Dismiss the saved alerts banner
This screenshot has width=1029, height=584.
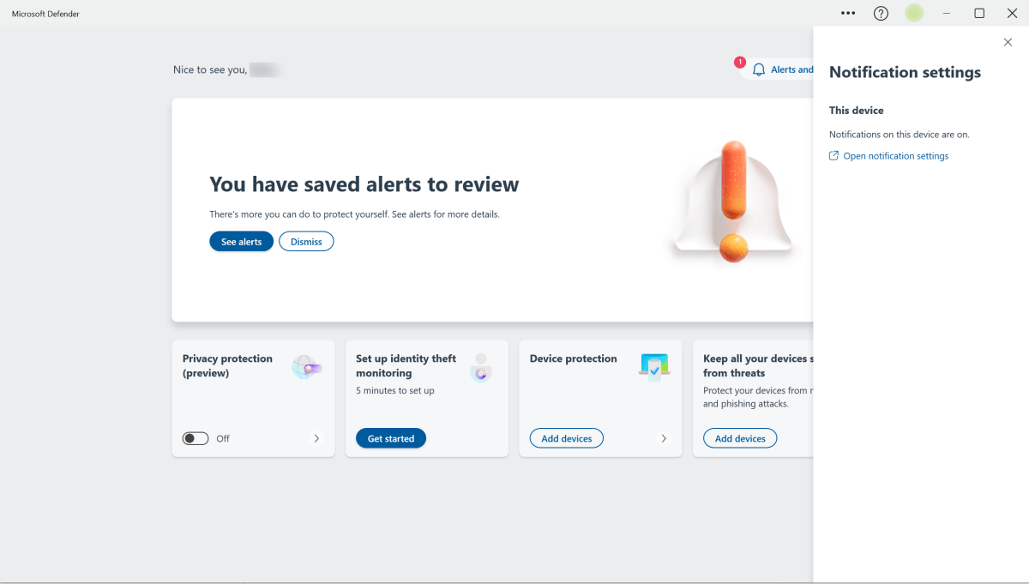point(306,242)
